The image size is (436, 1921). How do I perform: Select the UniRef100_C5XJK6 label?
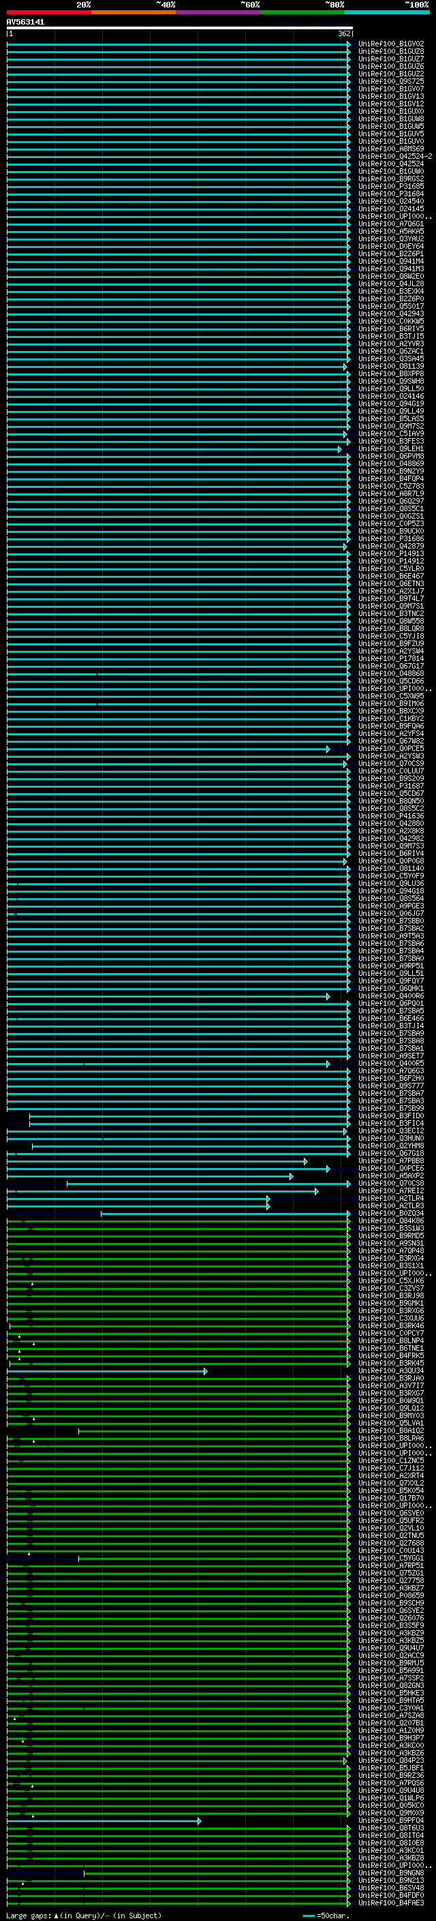(x=391, y=1281)
